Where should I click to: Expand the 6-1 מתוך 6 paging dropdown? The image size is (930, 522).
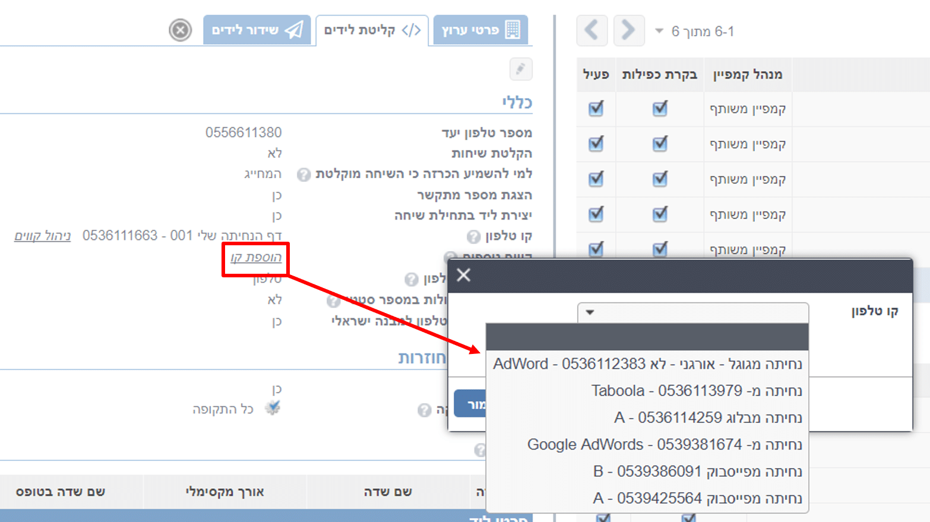tap(659, 31)
